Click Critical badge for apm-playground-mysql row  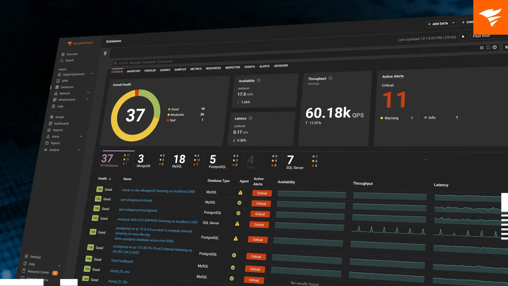click(x=261, y=204)
